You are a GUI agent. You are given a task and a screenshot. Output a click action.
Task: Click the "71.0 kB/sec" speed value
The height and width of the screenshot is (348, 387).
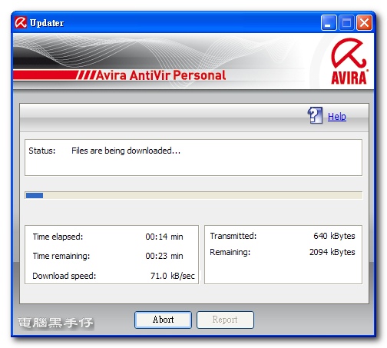[173, 276]
